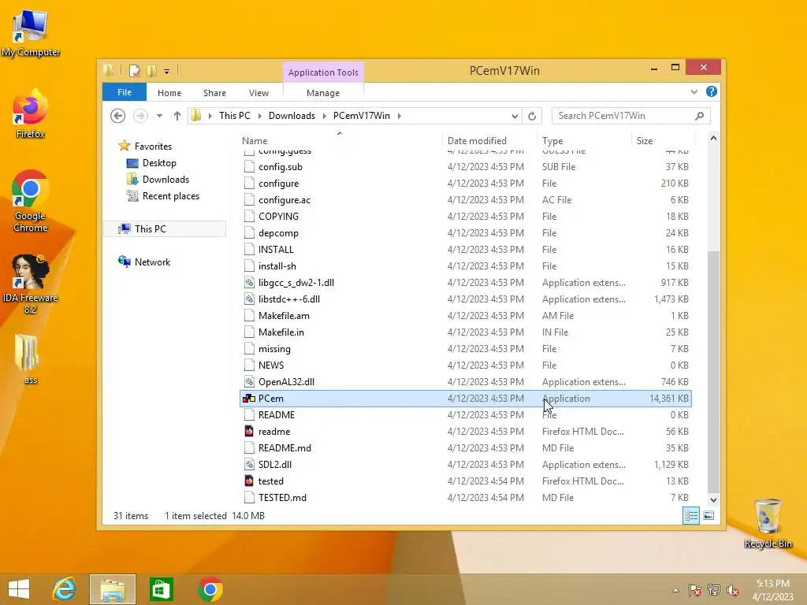The width and height of the screenshot is (807, 605).
Task: Select the README.md file
Action: (465, 448)
